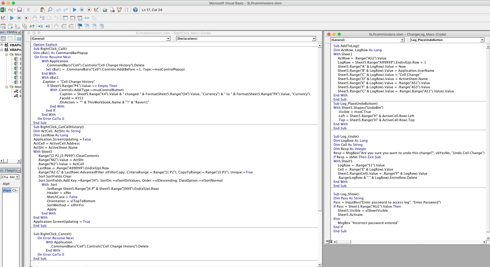Click the Outdent icon in the Edit toolbar

pos(48,26)
